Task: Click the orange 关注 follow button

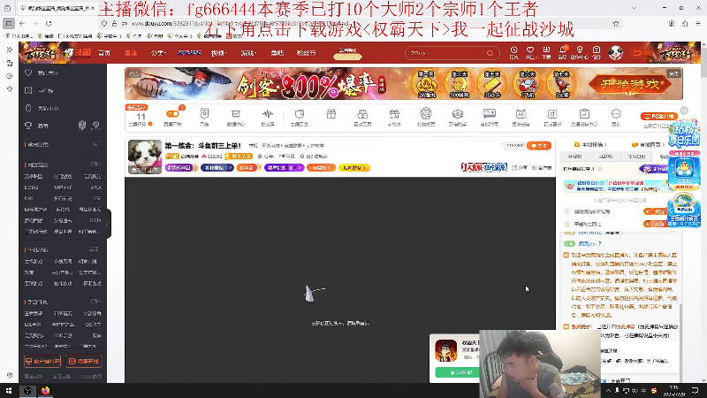Action: [x=539, y=146]
